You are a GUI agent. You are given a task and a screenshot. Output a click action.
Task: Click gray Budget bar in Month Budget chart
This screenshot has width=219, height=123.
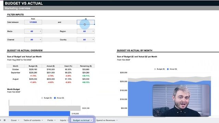point(45,108)
